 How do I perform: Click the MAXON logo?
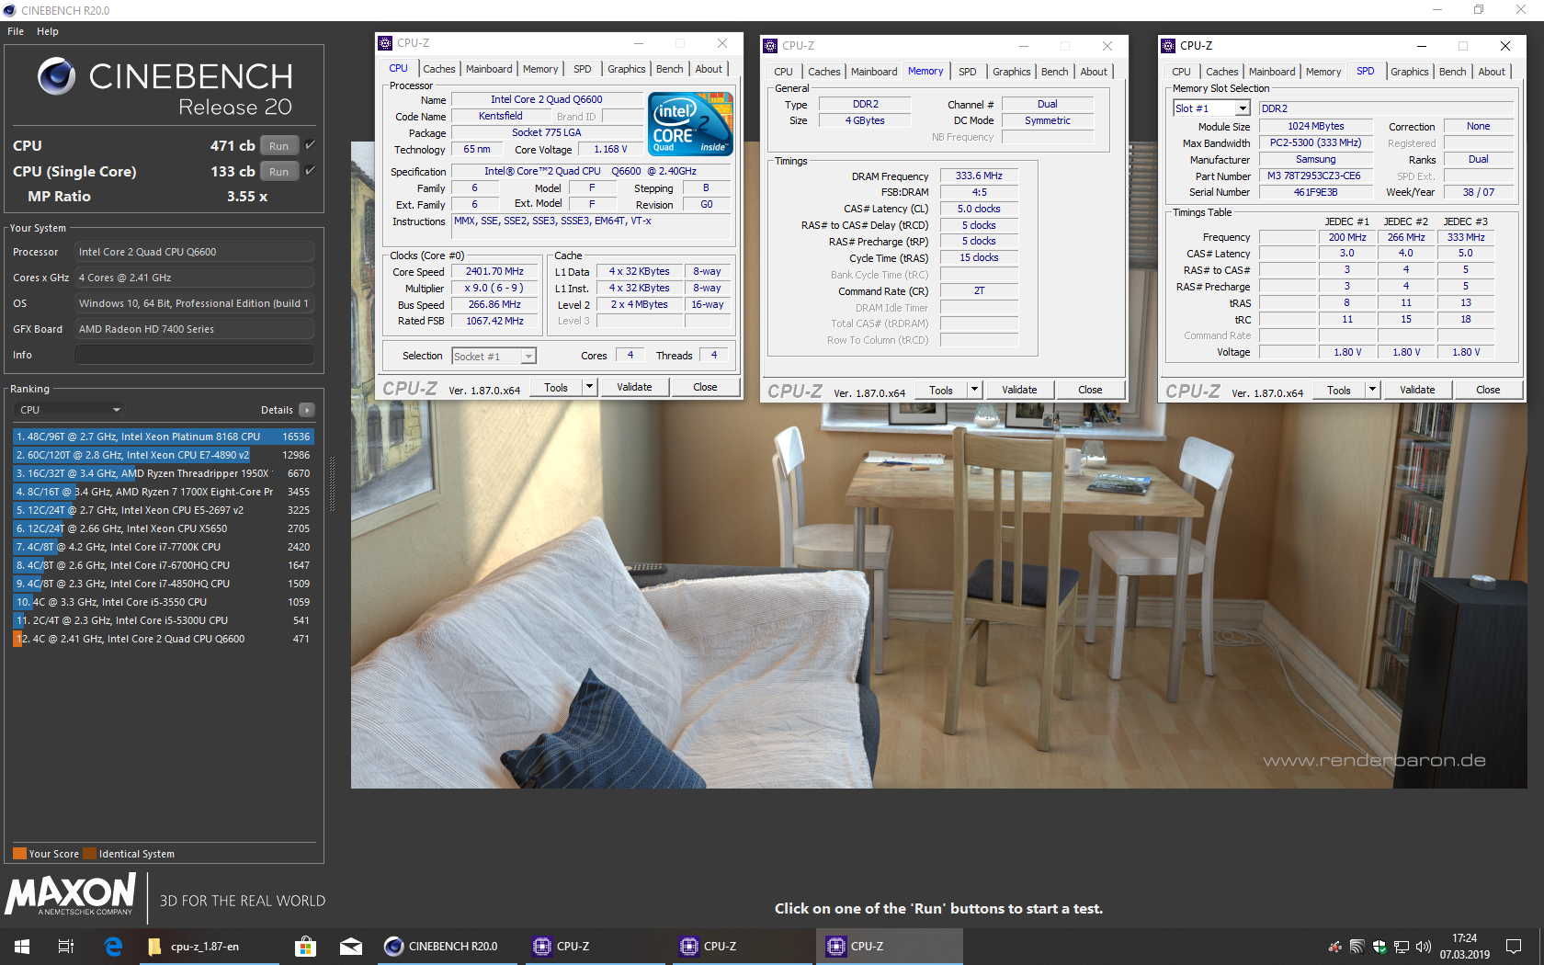pos(71,894)
